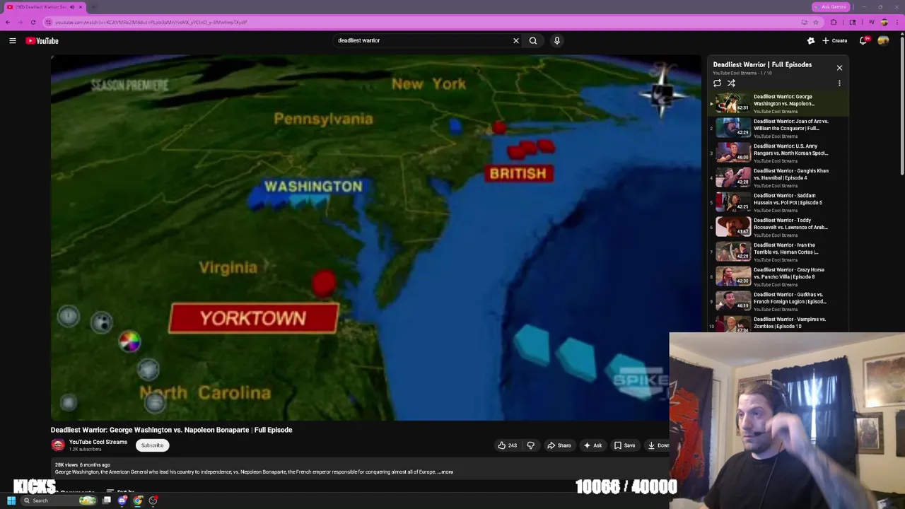This screenshot has height=509, width=905.
Task: Bookmark the page with the star icon
Action: click(x=815, y=22)
